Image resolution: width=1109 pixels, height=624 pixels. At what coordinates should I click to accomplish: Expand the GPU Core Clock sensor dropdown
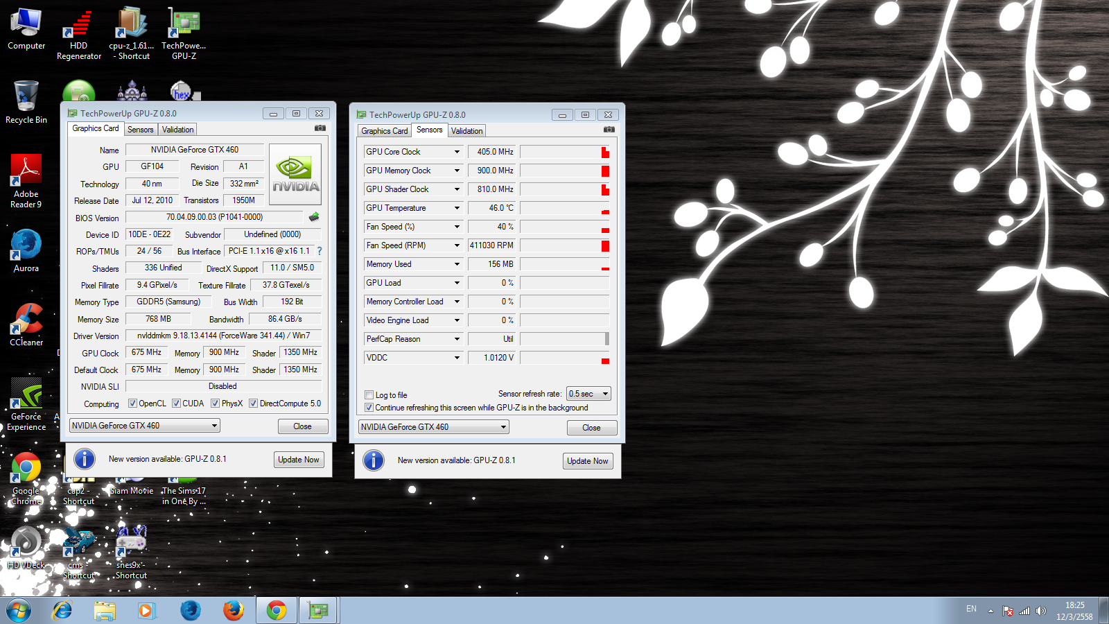457,152
